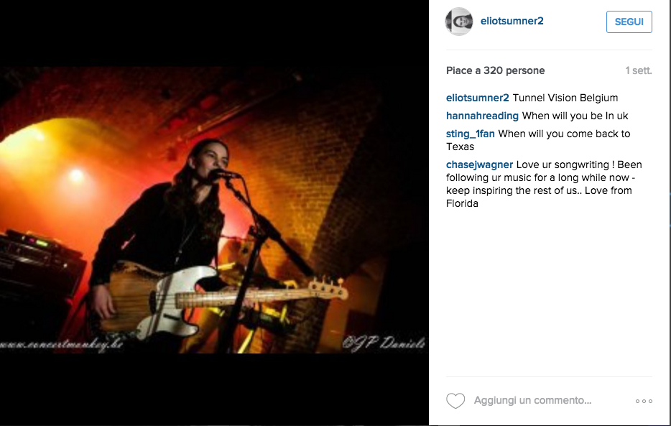Open eliotsumner2 username in the post header
The width and height of the screenshot is (671, 426).
[512, 21]
